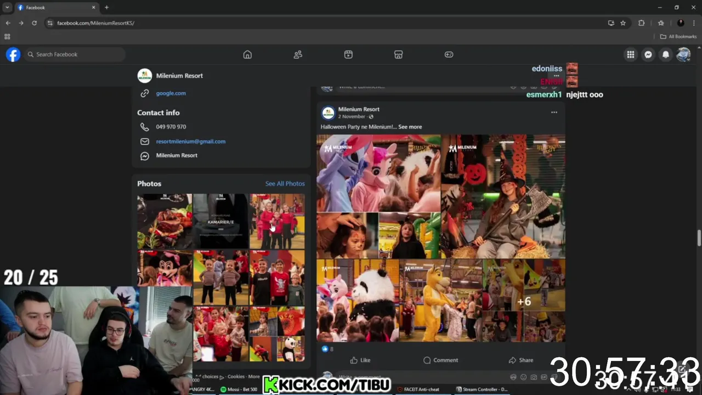Click the Search Facebook field
702x395 pixels.
[x=74, y=54]
